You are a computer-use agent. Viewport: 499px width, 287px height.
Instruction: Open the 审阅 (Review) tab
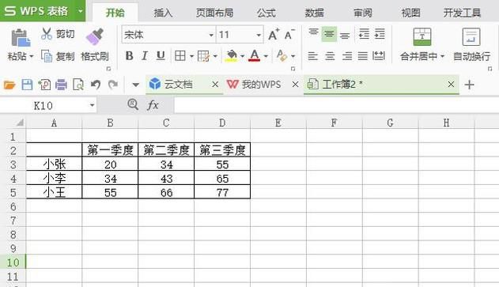click(x=363, y=13)
